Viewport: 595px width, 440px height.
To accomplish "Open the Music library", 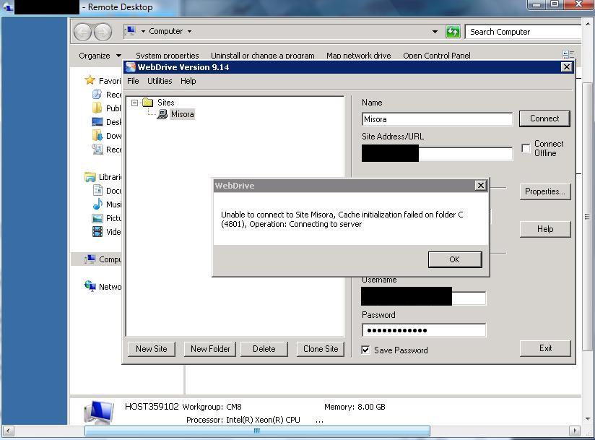I will coord(107,204).
